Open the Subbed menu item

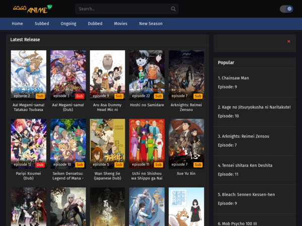(42, 24)
